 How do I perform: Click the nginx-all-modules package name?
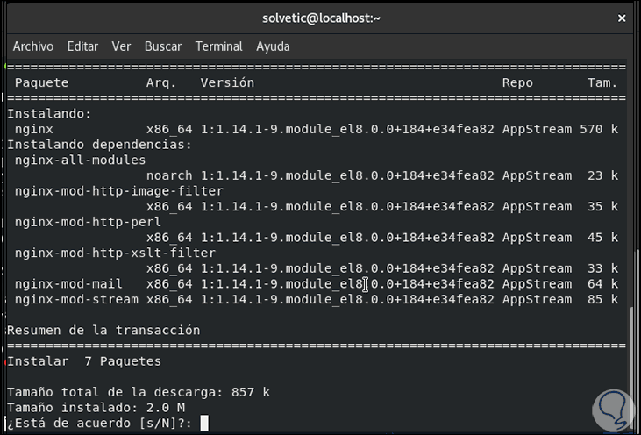point(80,160)
